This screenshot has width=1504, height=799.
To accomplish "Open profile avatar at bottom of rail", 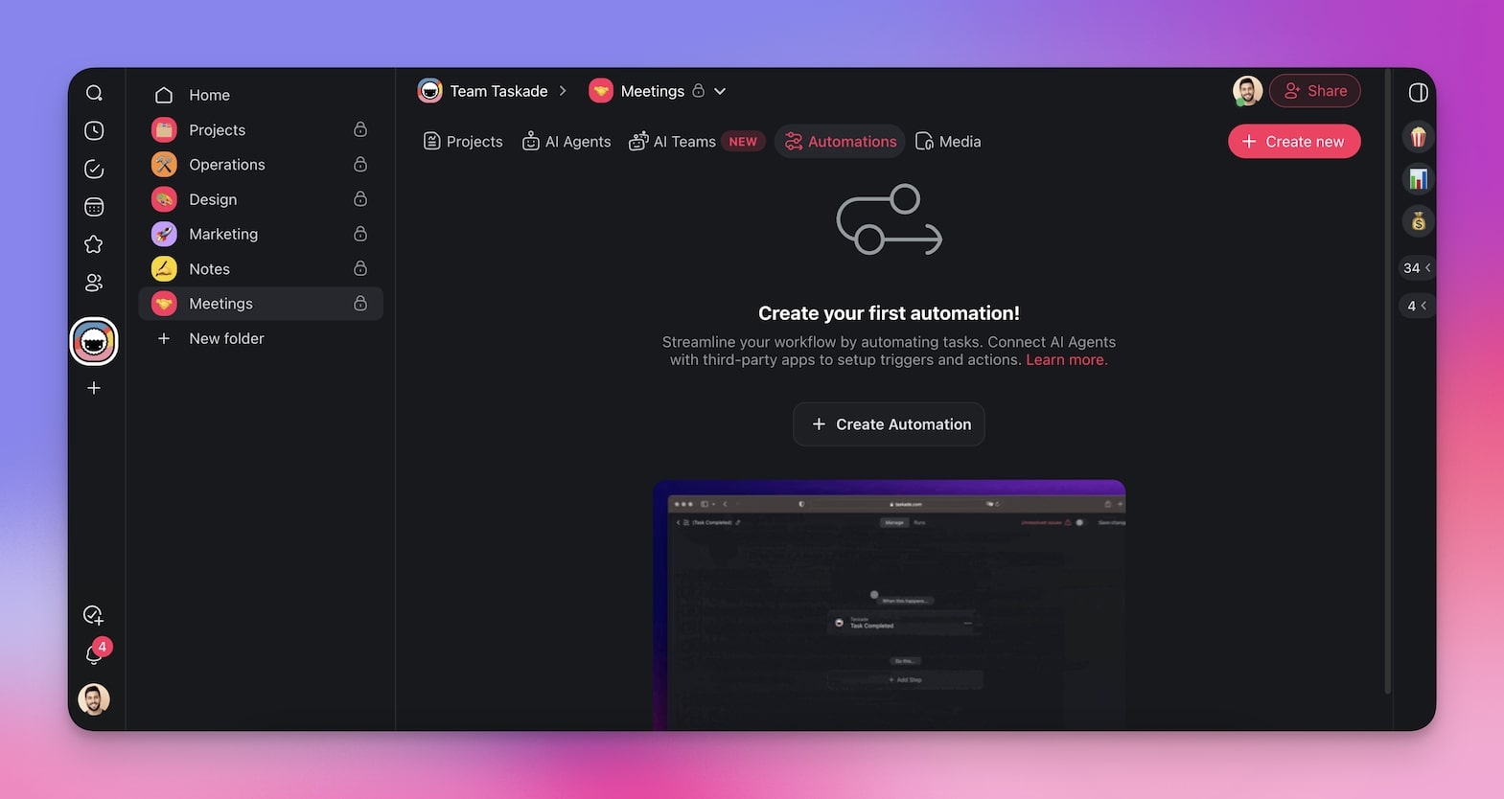I will (x=94, y=699).
